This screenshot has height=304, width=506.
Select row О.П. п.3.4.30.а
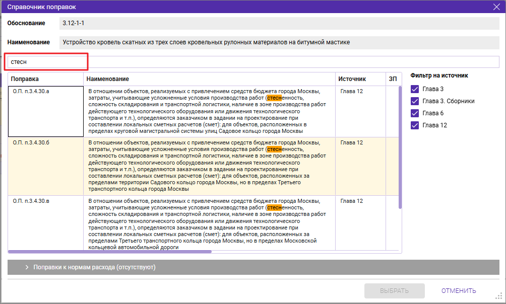click(x=45, y=111)
